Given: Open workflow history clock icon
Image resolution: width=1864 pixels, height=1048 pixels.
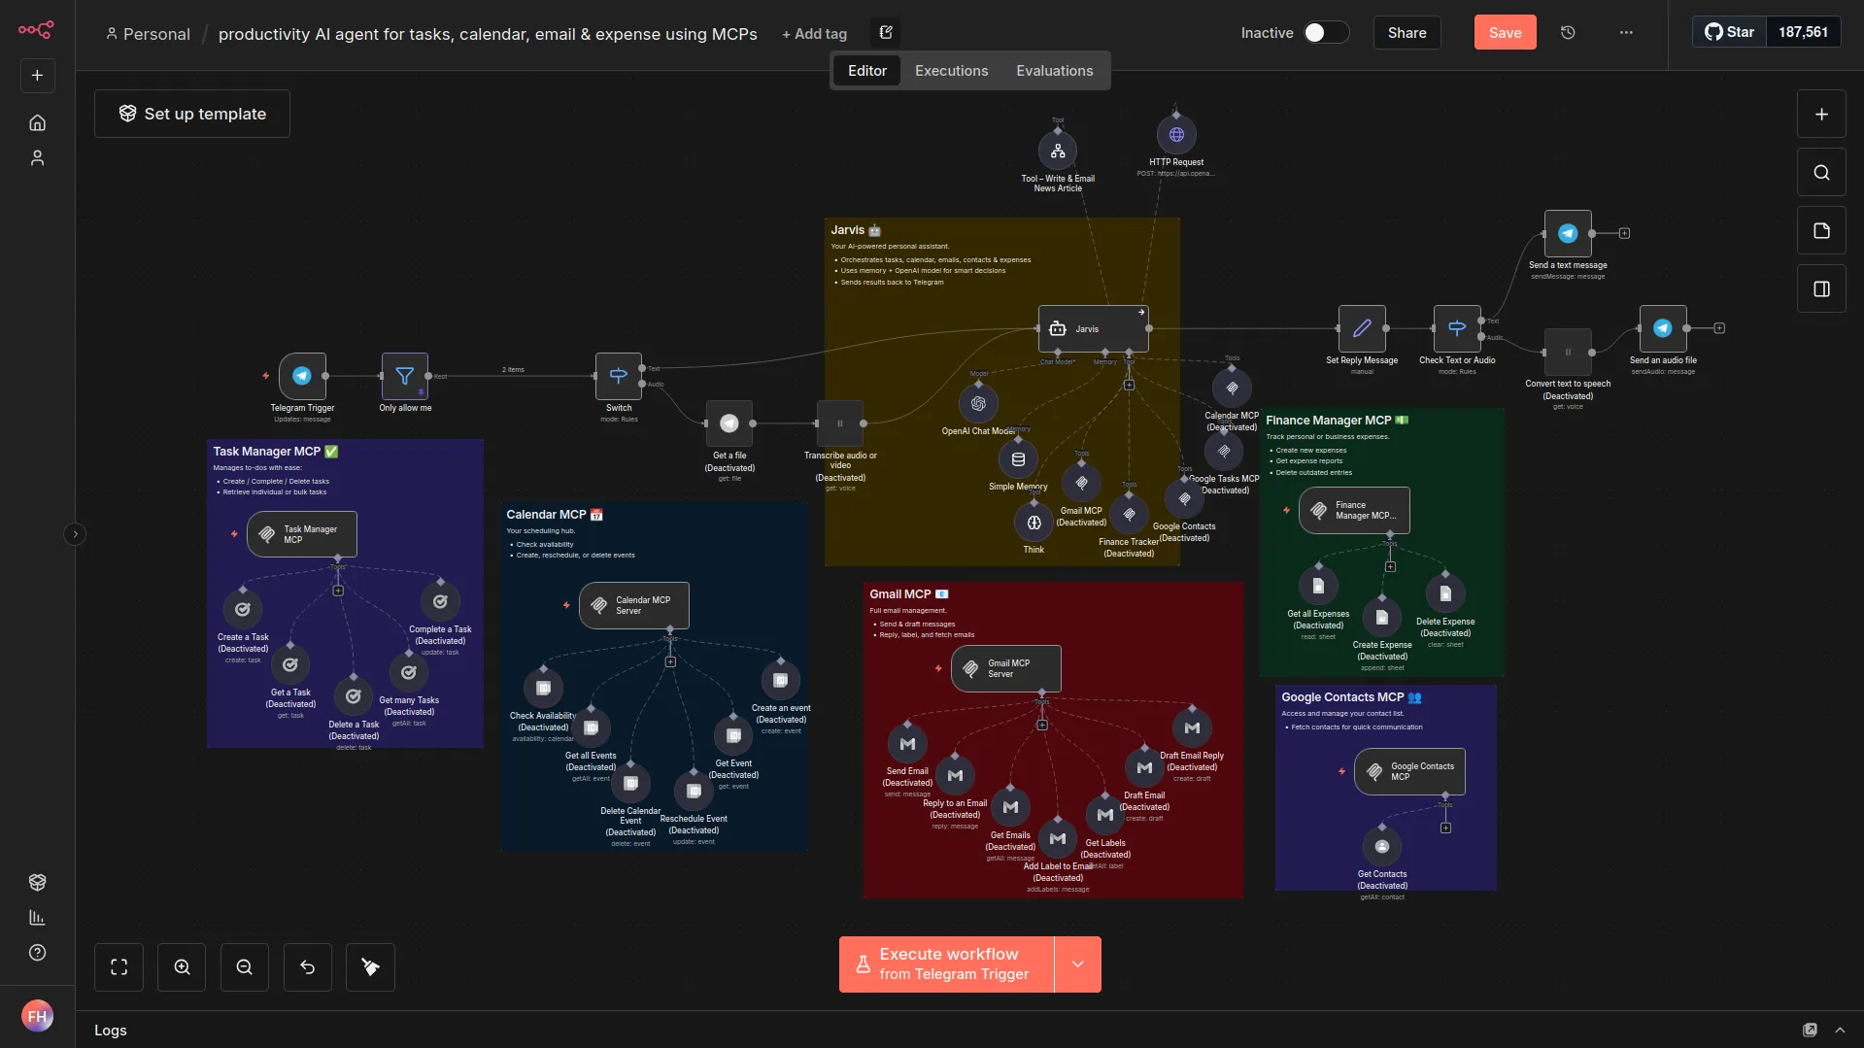Looking at the screenshot, I should pyautogui.click(x=1568, y=32).
